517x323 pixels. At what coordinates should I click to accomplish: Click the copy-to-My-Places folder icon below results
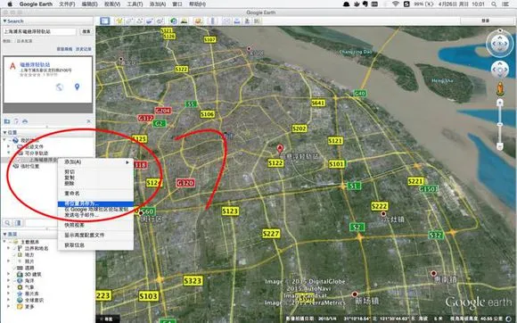[7, 121]
